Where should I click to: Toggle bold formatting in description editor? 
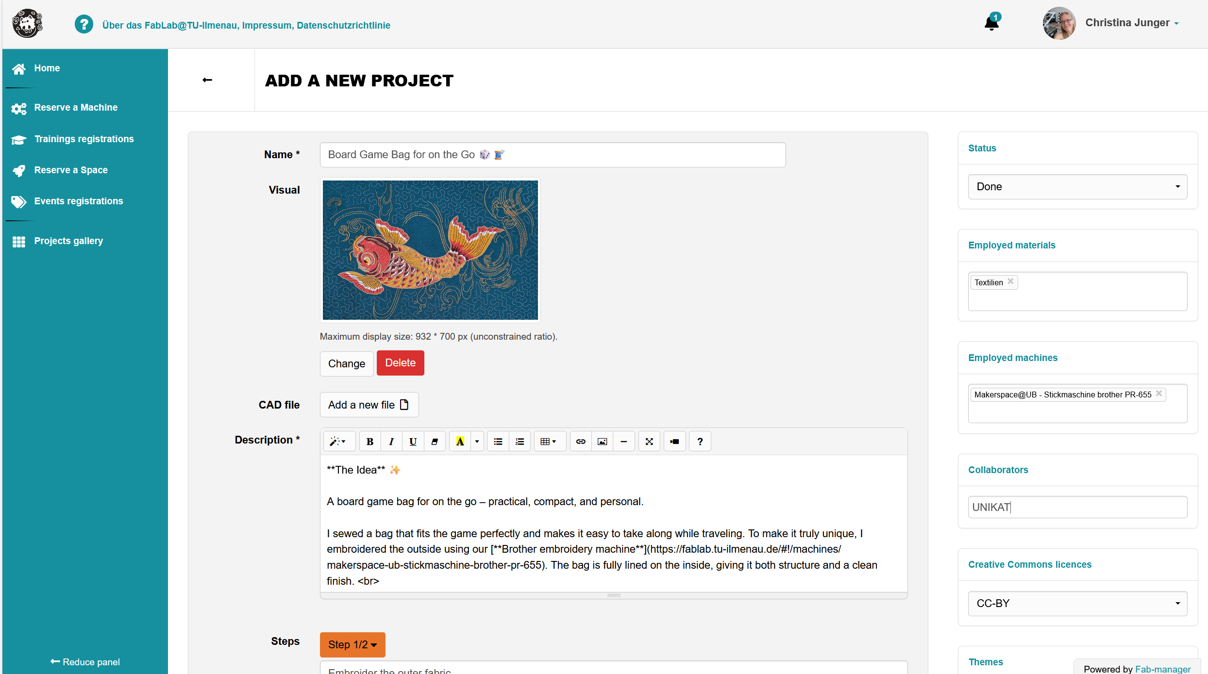tap(369, 442)
